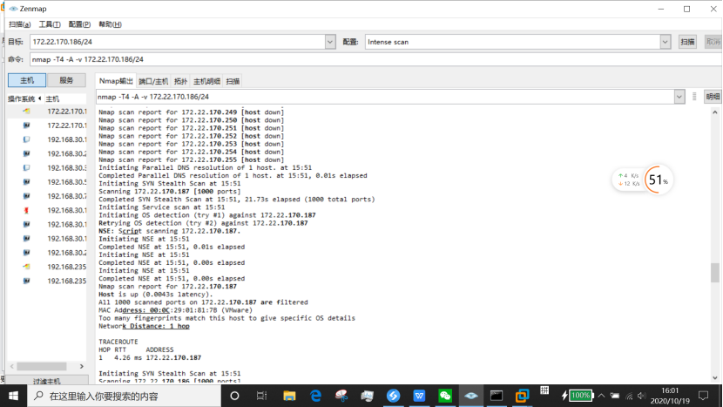Click the battery 100% tray icon
The width and height of the screenshot is (723, 407).
pyautogui.click(x=577, y=396)
